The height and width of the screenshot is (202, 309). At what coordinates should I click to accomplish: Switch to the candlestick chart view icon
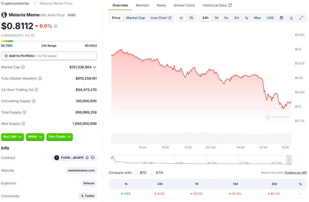pyautogui.click(x=192, y=18)
